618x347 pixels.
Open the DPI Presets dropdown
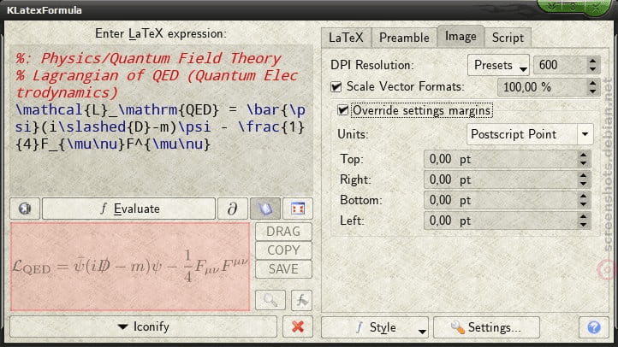click(x=498, y=65)
